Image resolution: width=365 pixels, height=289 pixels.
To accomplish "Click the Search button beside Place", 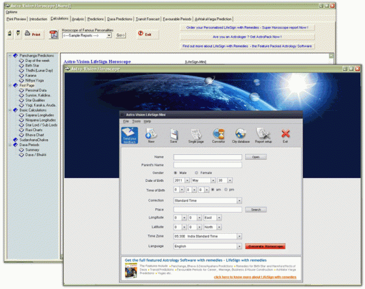I will coord(255,210).
